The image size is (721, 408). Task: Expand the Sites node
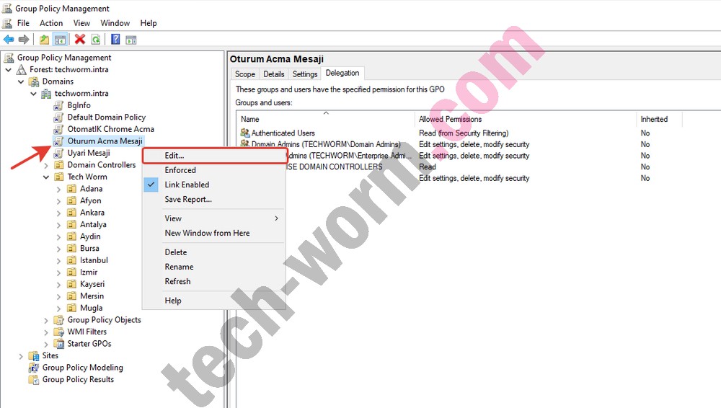[x=21, y=356]
